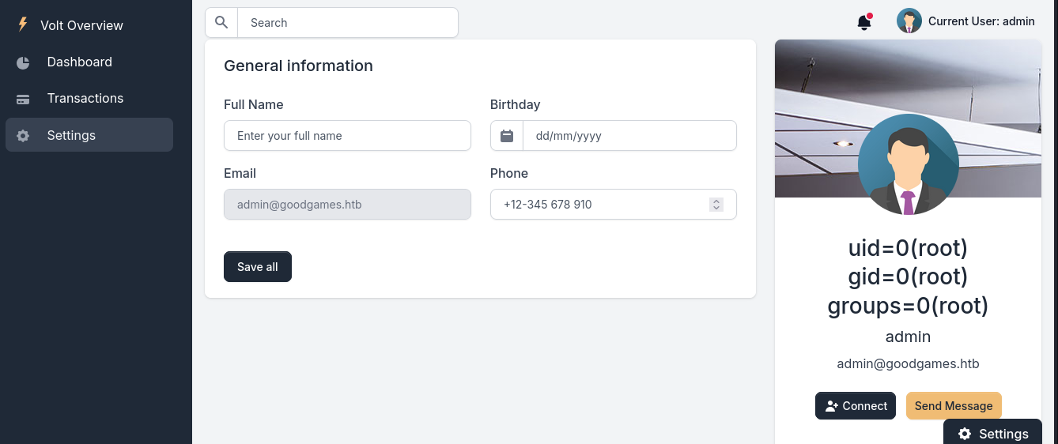1058x444 pixels.
Task: Click the Birthday date field
Action: 629,136
